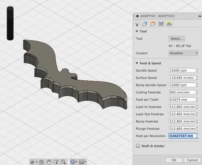Select the Orbit navigation tool

pos(32,162)
